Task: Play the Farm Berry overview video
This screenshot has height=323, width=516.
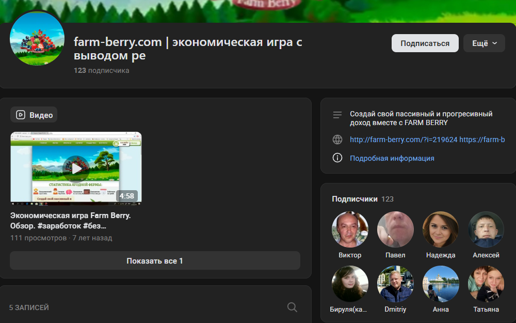Action: (76, 168)
